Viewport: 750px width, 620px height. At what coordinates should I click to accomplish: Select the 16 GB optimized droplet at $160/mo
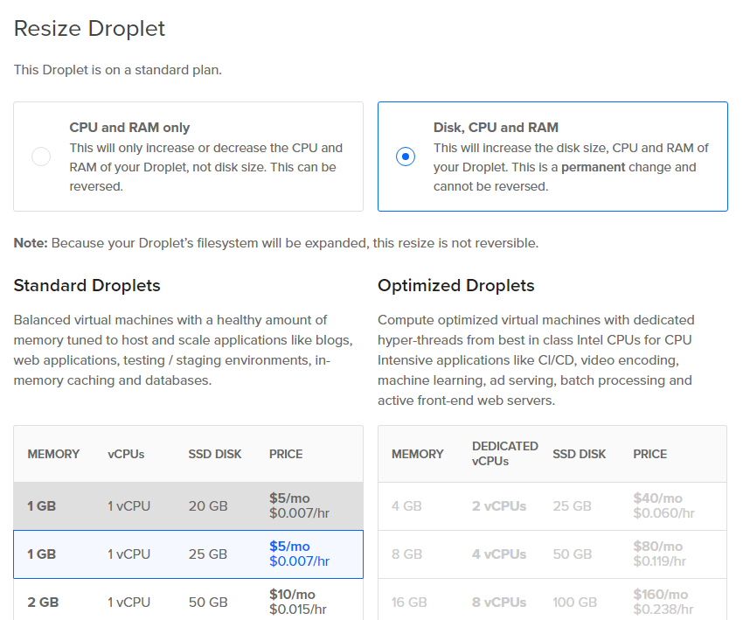[552, 599]
